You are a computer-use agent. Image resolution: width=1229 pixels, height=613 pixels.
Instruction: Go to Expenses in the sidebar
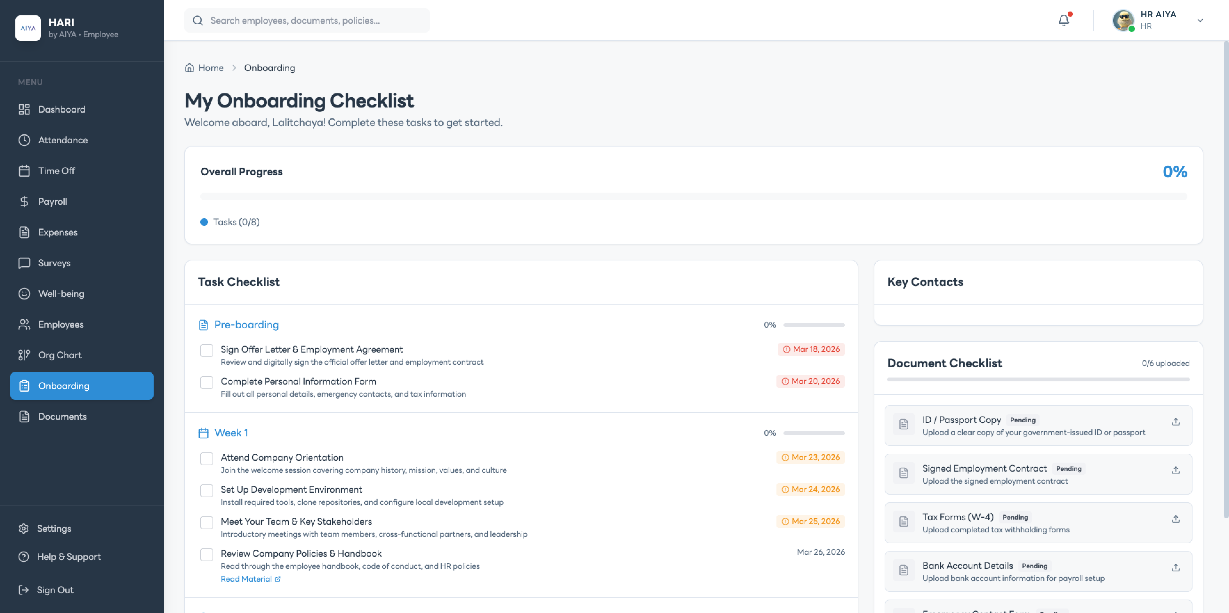click(x=58, y=232)
